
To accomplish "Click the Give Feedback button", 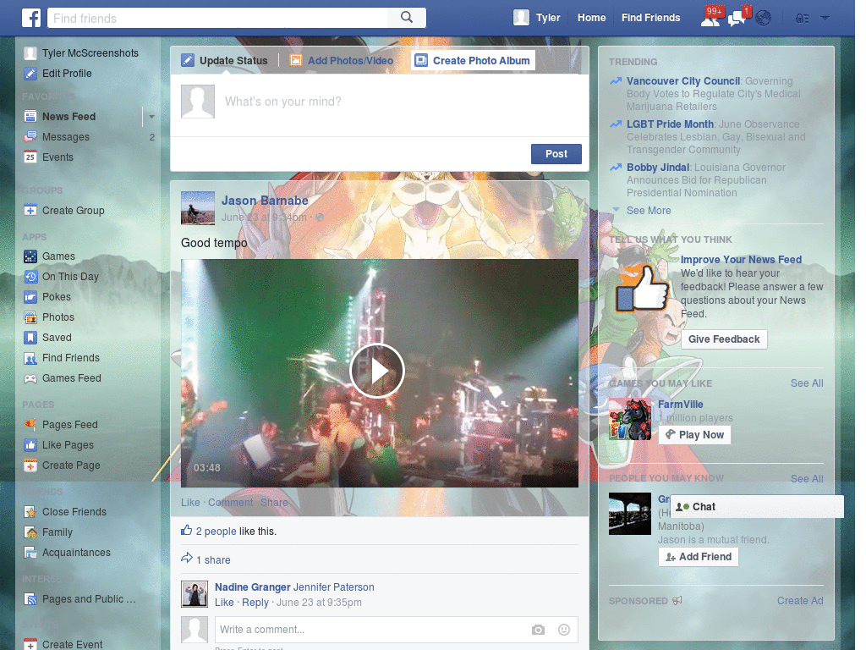I will click(x=724, y=339).
